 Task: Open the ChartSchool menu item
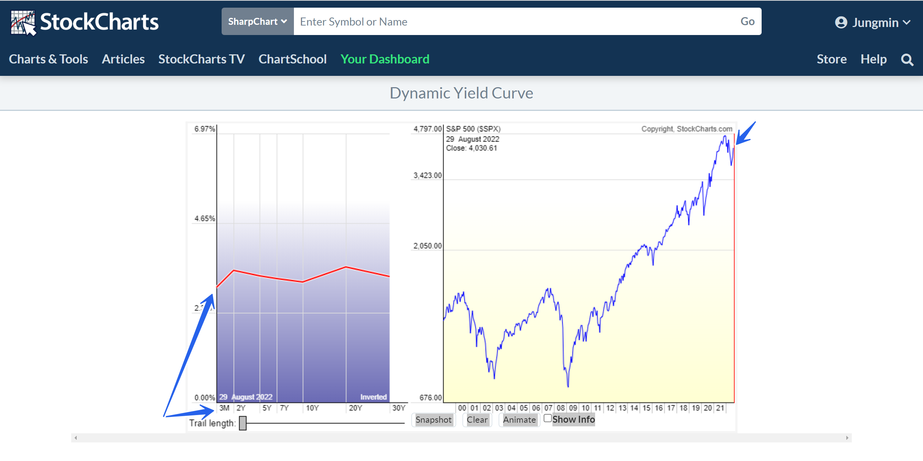point(292,59)
